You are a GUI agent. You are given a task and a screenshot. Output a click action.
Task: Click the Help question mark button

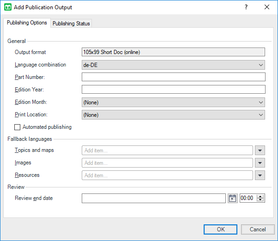pos(246,7)
